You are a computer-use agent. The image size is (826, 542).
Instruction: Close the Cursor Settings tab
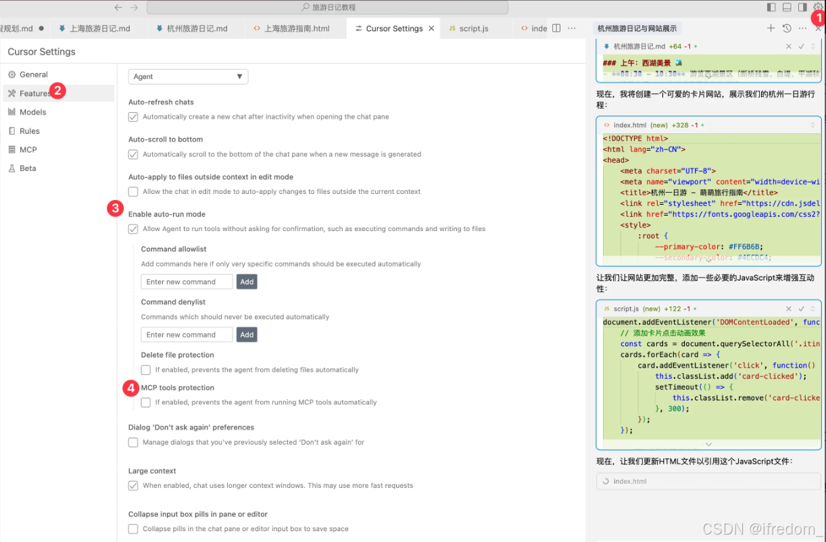click(x=431, y=28)
